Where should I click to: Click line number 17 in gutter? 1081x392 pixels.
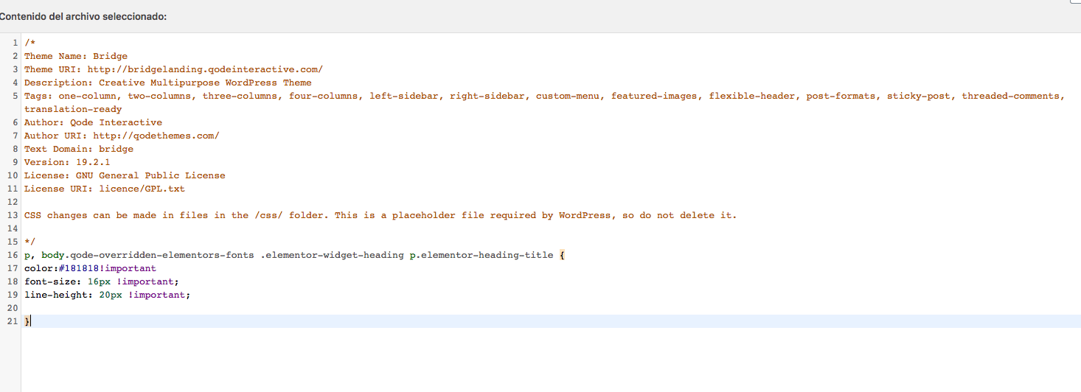coord(13,268)
